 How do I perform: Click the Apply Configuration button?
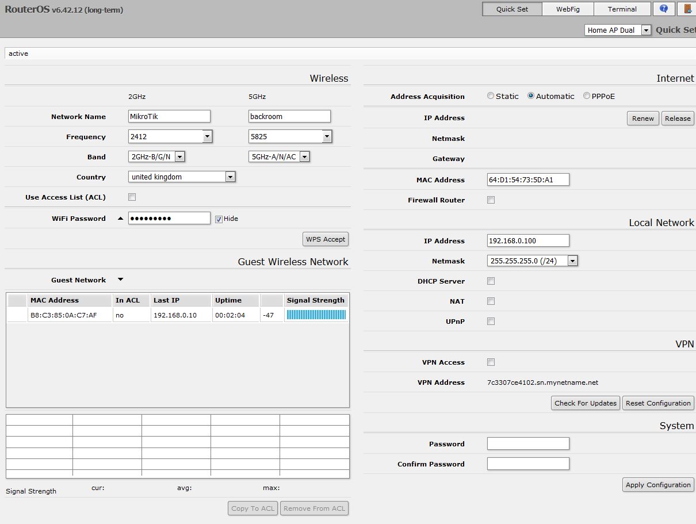click(x=658, y=485)
